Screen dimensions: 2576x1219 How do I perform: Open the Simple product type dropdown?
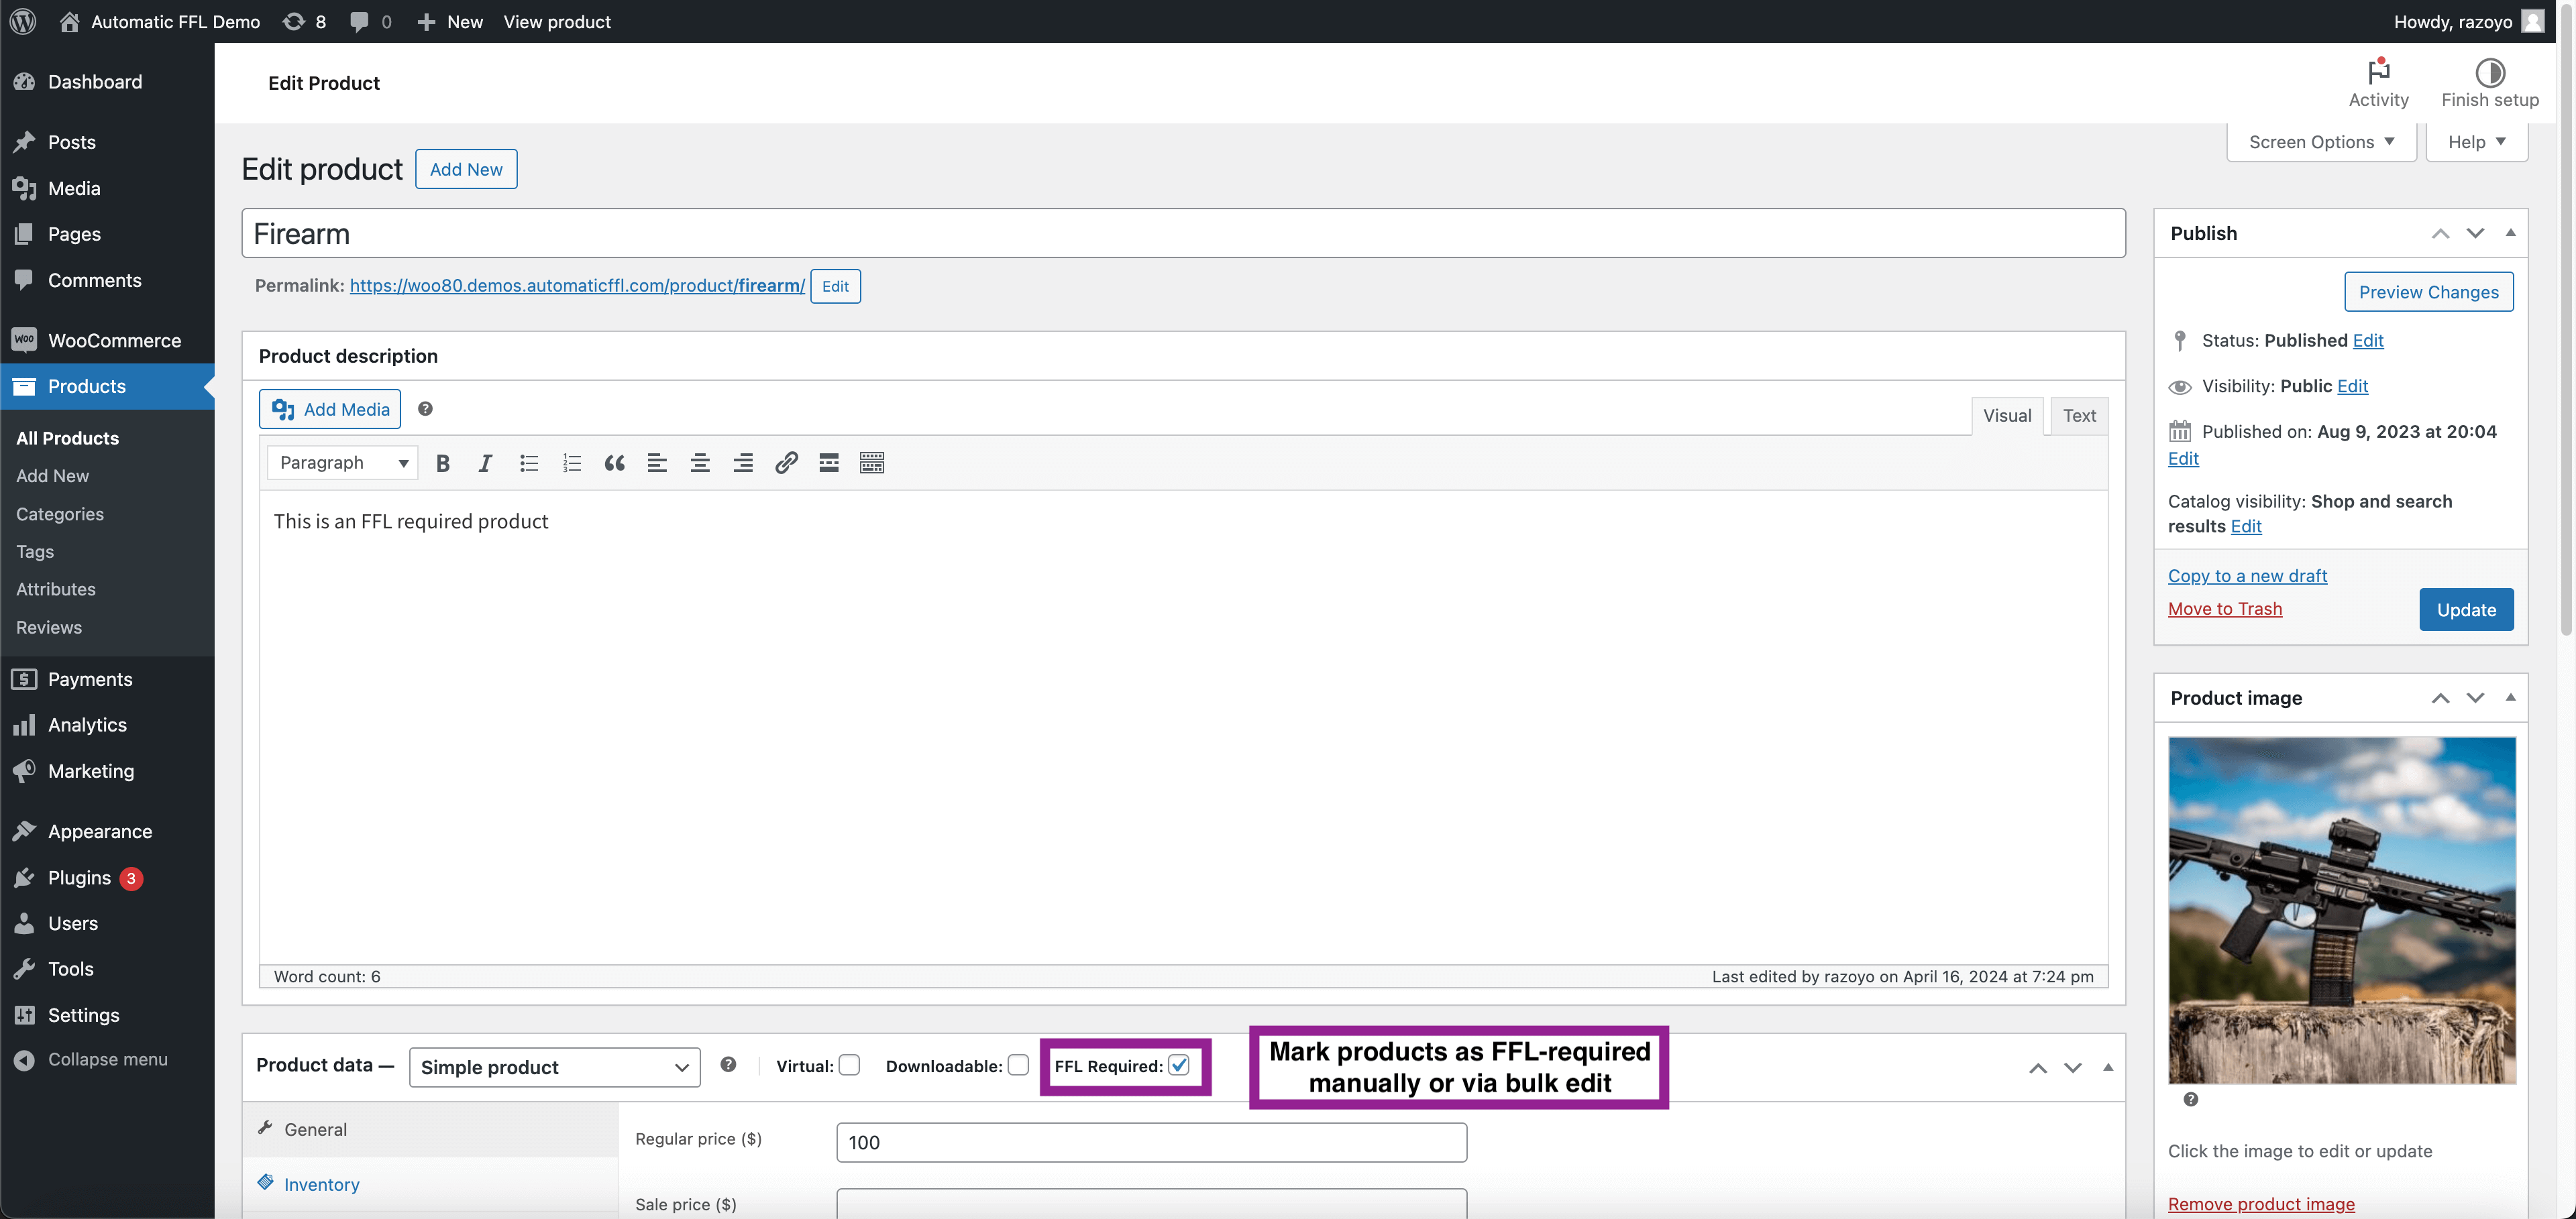point(550,1066)
